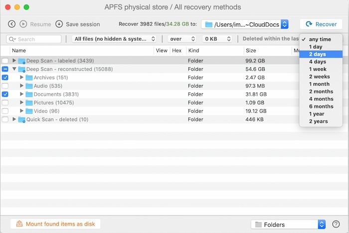The image size is (349, 233).
Task: Click the 31.81 GB size value
Action: click(x=256, y=94)
